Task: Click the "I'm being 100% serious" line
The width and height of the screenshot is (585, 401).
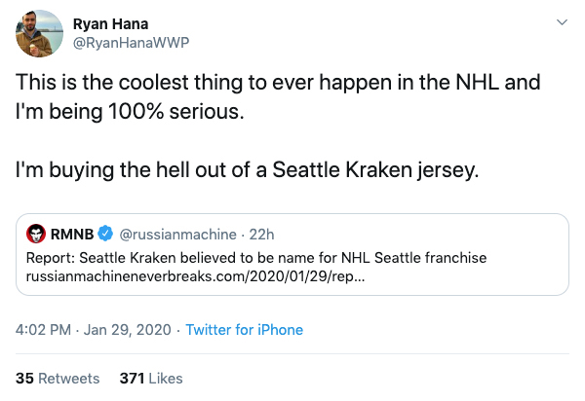Action: pos(129,112)
